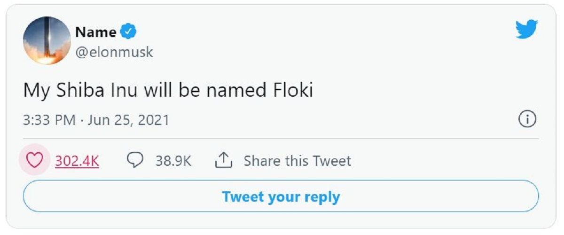Like the tweet with the heart icon
The height and width of the screenshot is (235, 564).
tap(34, 161)
